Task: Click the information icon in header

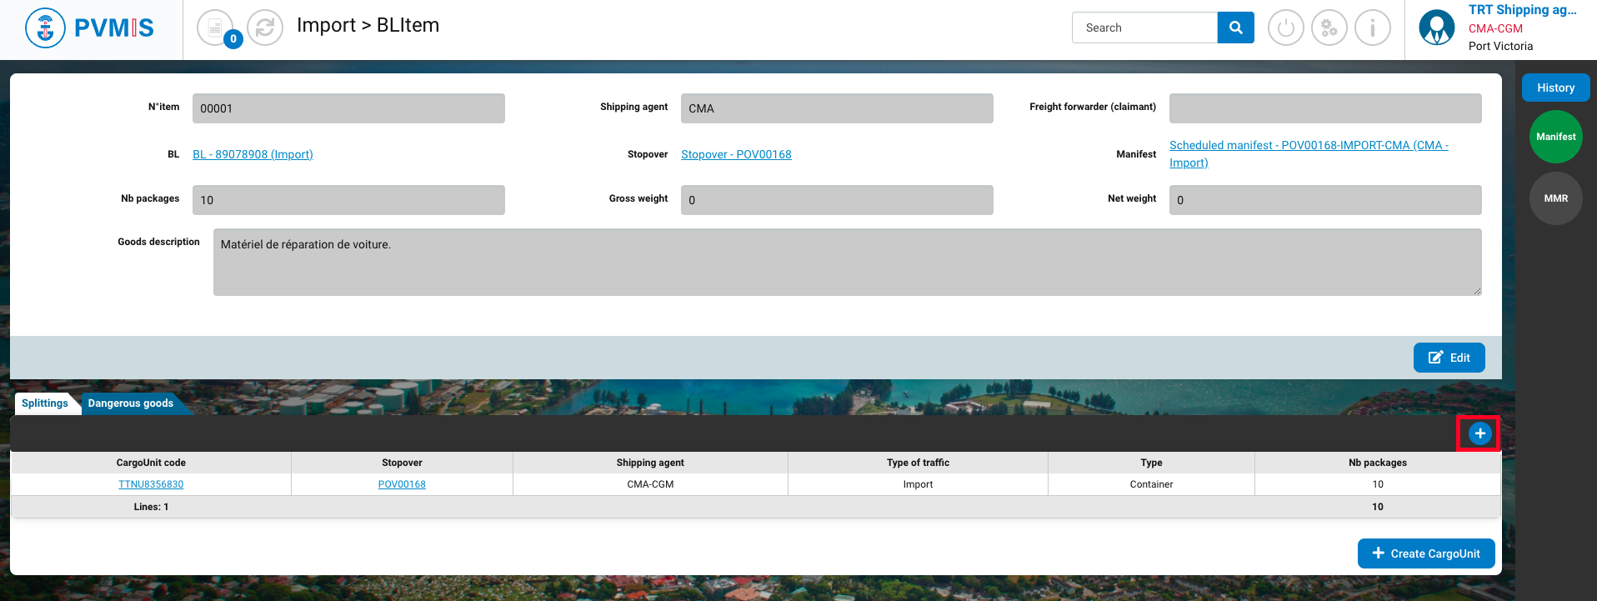Action: pyautogui.click(x=1372, y=28)
